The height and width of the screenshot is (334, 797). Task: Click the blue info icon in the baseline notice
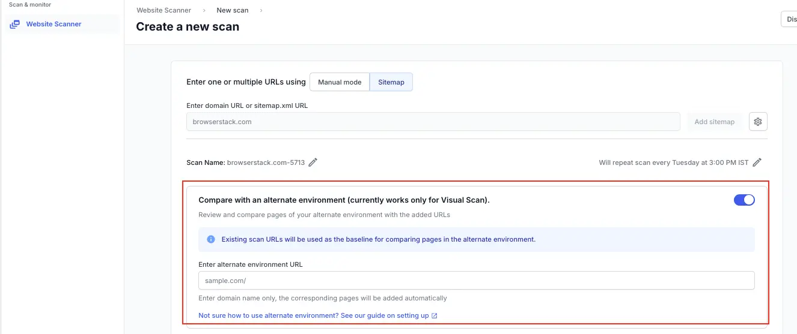pos(211,239)
